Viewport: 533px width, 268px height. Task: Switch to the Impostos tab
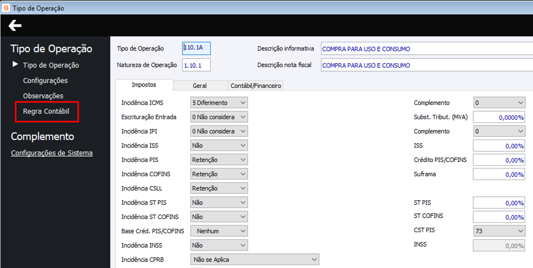point(144,85)
